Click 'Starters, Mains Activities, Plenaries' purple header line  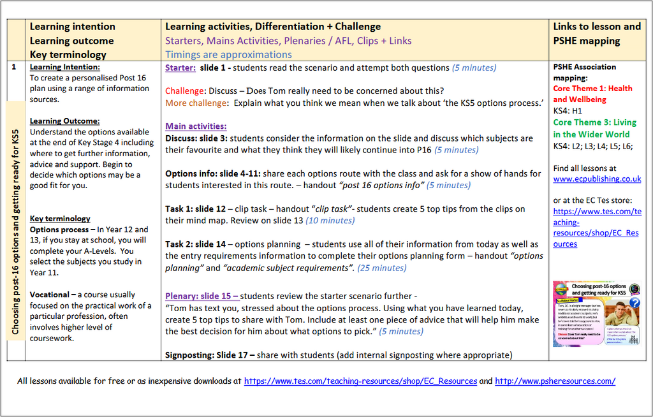point(288,41)
